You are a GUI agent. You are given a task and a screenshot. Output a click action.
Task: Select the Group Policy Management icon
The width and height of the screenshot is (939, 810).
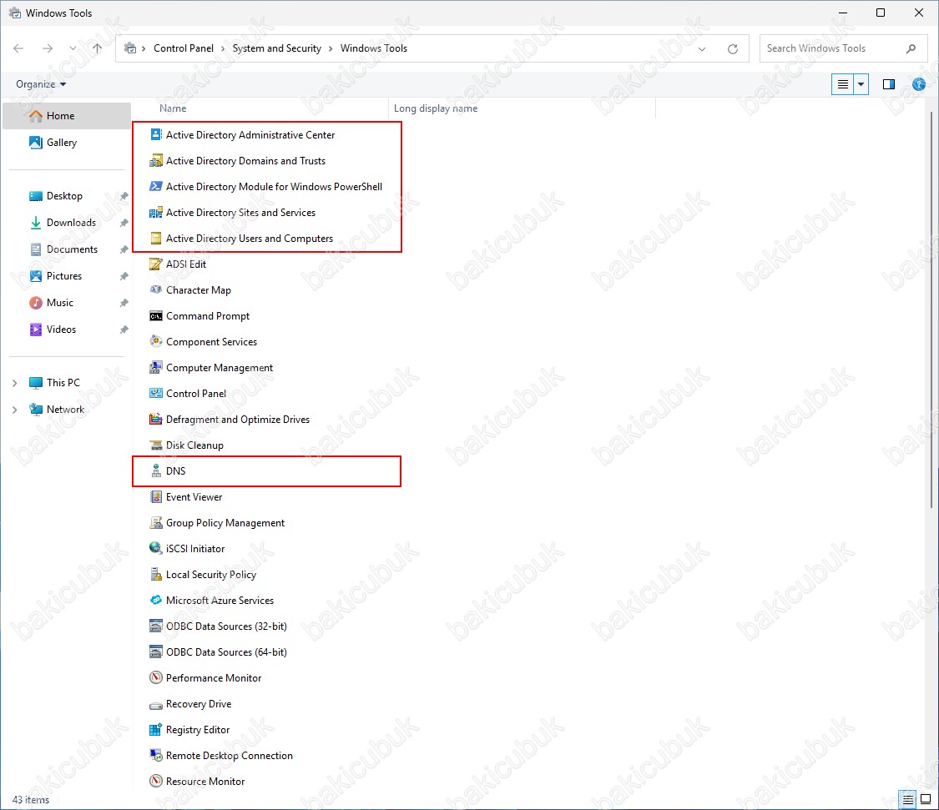click(x=156, y=523)
